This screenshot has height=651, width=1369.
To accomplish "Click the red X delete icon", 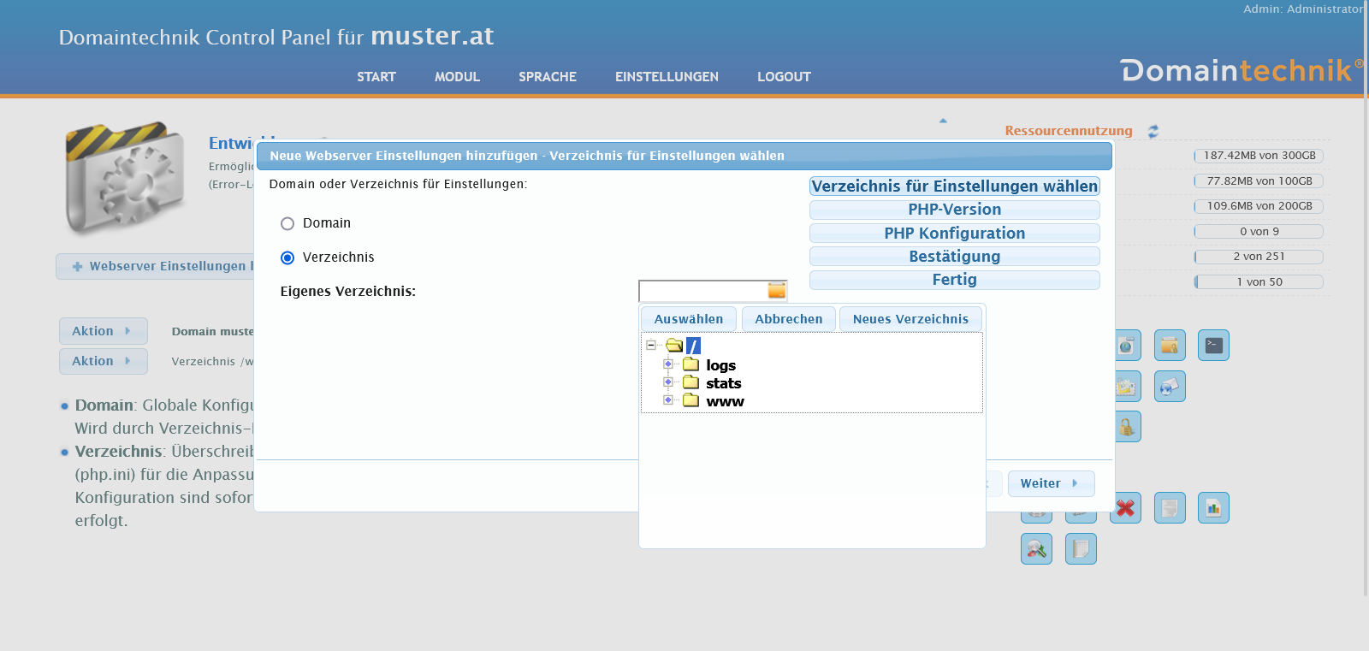I will [1125, 508].
